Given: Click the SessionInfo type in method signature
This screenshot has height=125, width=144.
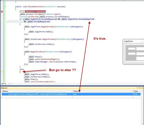Looking at the screenshot, I should 50,6.
